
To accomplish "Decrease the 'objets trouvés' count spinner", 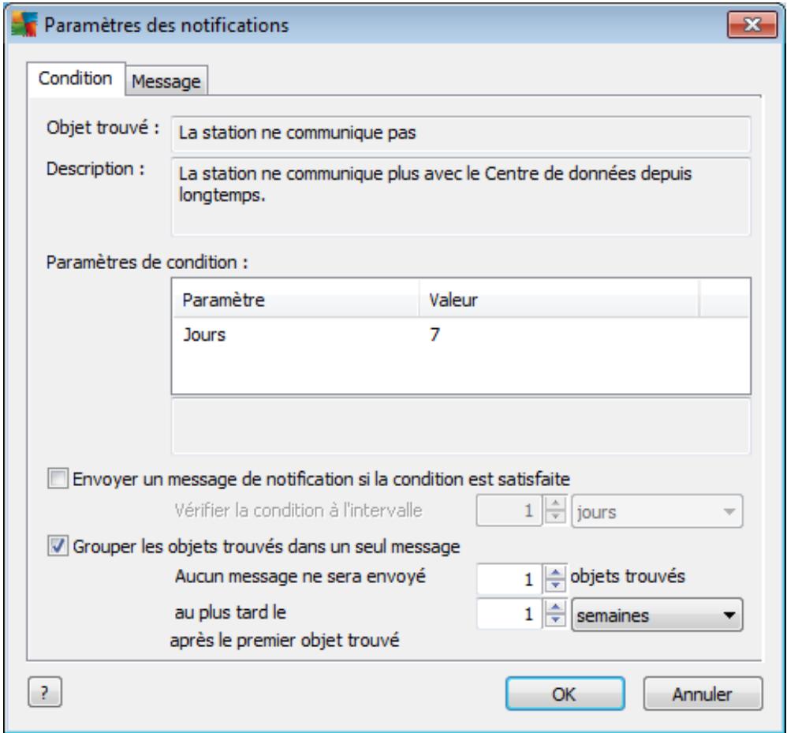I will tap(555, 586).
